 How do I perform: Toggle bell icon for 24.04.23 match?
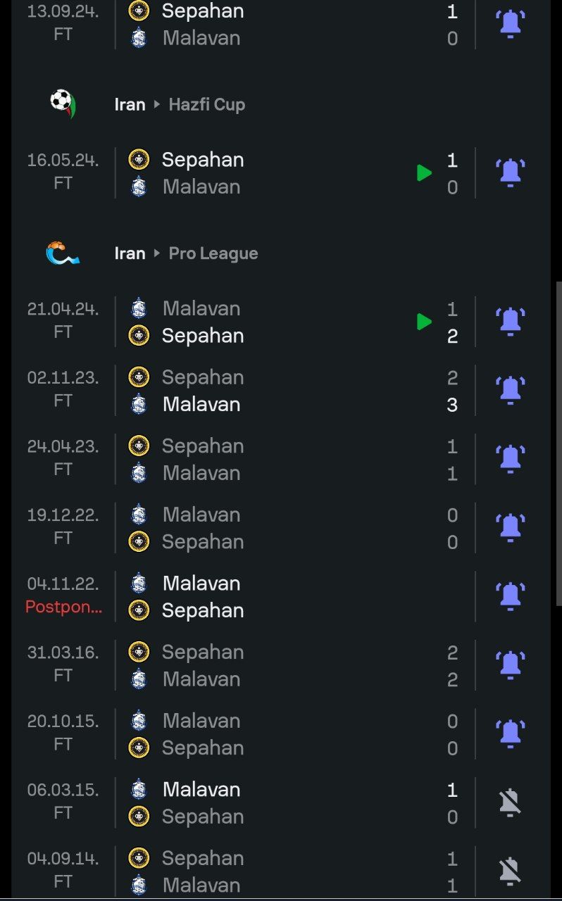click(510, 459)
